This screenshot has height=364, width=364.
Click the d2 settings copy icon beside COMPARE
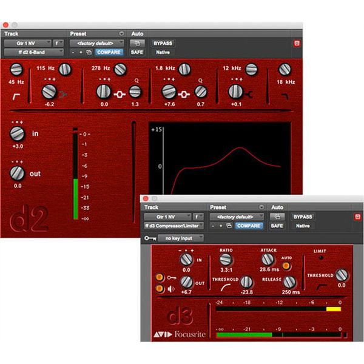[x=89, y=52]
